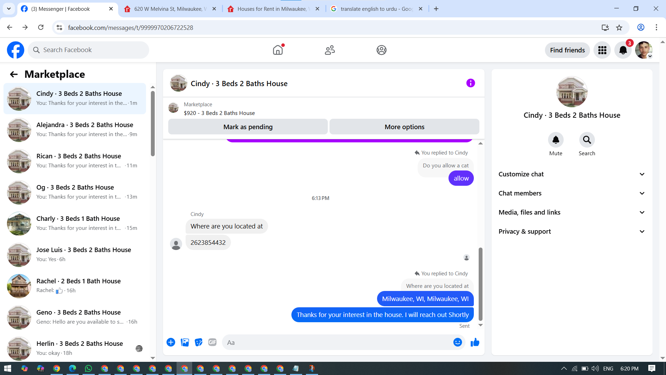Open the Charly 3 Beds 1 Bath conversation

75,224
